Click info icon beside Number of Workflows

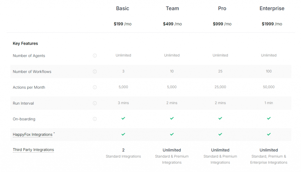pos(95,71)
